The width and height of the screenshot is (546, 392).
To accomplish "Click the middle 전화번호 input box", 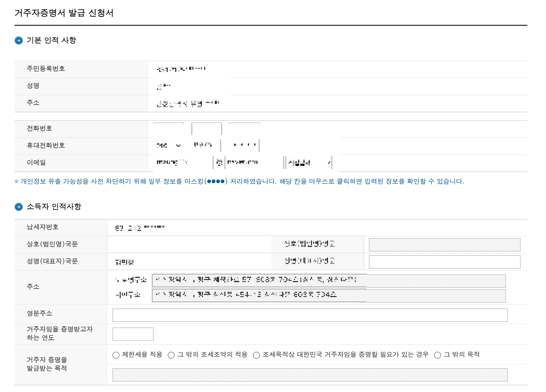I will (x=206, y=129).
